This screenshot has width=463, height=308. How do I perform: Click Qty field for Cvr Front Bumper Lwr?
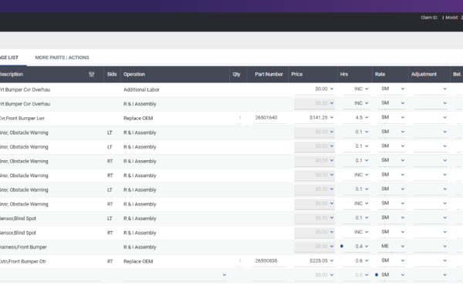click(x=238, y=118)
